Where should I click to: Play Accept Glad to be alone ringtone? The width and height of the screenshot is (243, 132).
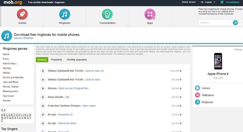point(43,123)
